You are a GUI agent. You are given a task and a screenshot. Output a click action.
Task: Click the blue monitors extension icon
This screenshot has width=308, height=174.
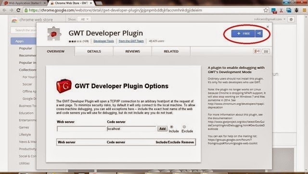coord(289,10)
